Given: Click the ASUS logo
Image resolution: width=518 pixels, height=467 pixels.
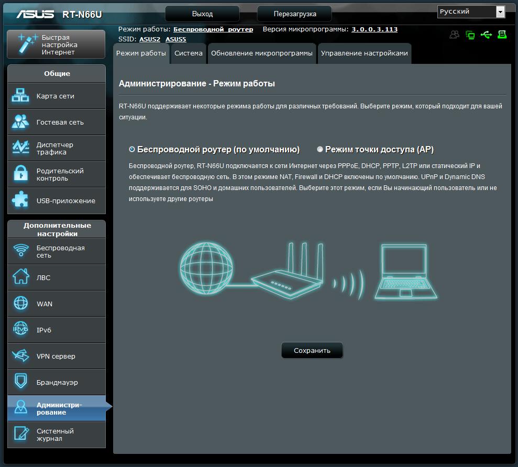Looking at the screenshot, I should (35, 14).
